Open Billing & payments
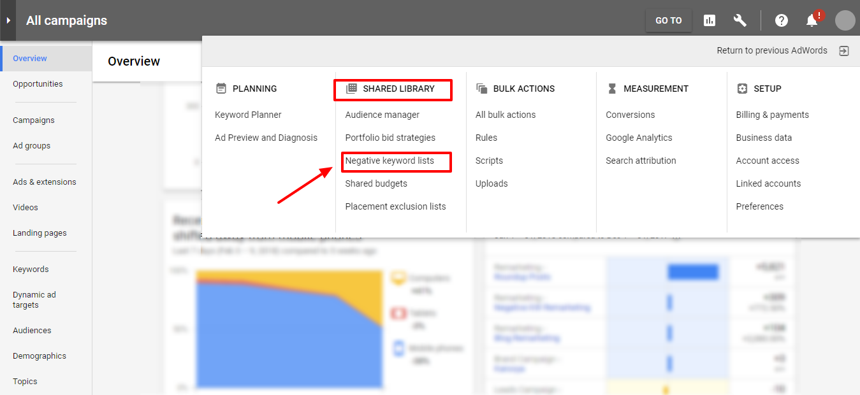Image resolution: width=860 pixels, height=395 pixels. tap(772, 115)
